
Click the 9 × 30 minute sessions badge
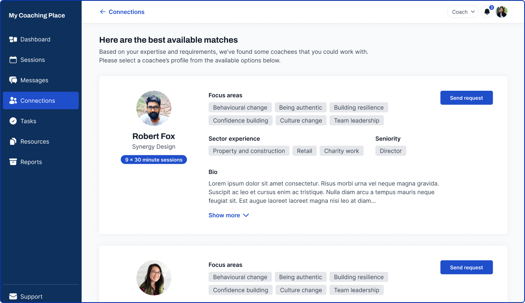[x=154, y=160]
